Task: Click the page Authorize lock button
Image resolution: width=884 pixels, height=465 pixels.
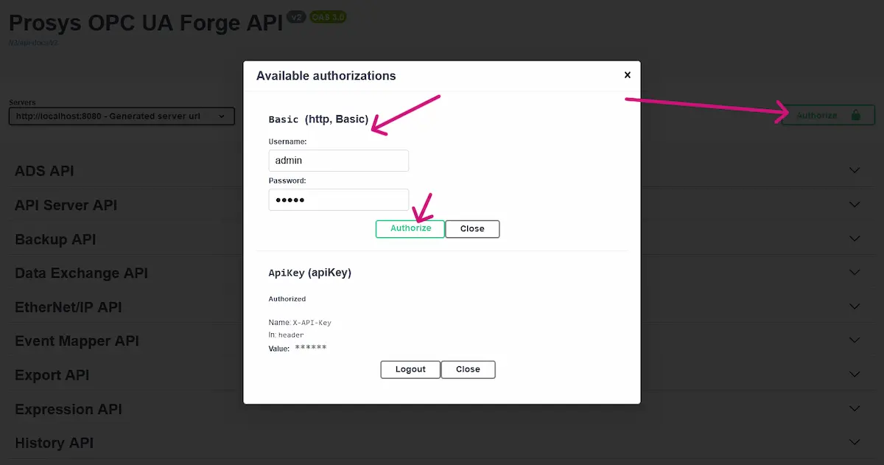Action: click(827, 115)
